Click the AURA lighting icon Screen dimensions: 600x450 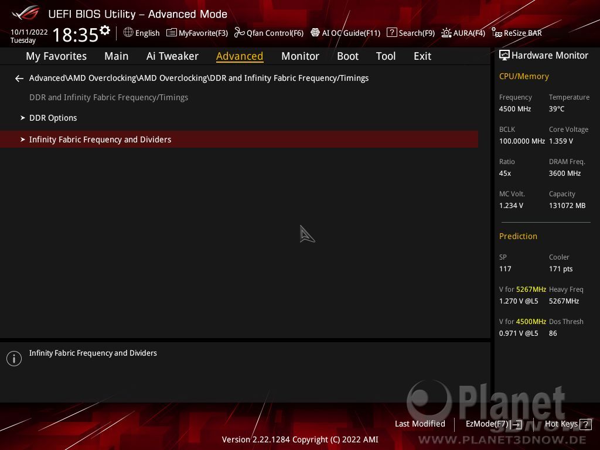click(x=446, y=33)
